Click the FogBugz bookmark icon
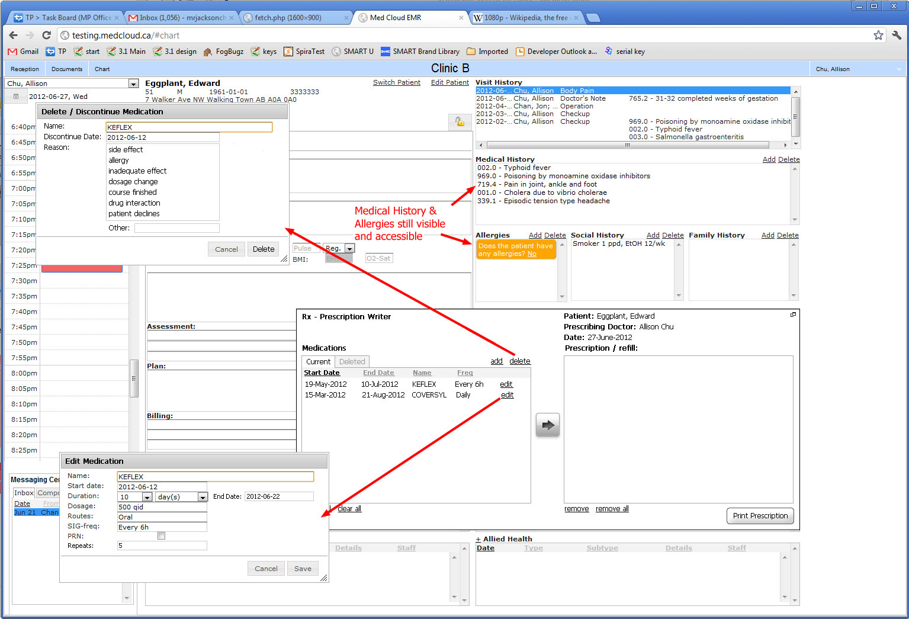909x619 pixels. pos(208,52)
